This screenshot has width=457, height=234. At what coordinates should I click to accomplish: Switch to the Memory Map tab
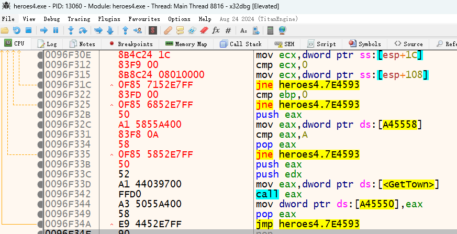[186, 44]
